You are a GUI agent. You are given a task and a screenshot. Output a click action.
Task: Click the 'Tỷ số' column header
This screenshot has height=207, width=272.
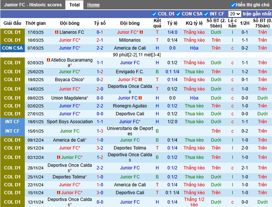tap(100, 23)
